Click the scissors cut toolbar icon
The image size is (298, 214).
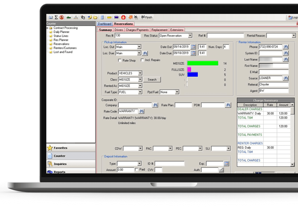click(136, 17)
